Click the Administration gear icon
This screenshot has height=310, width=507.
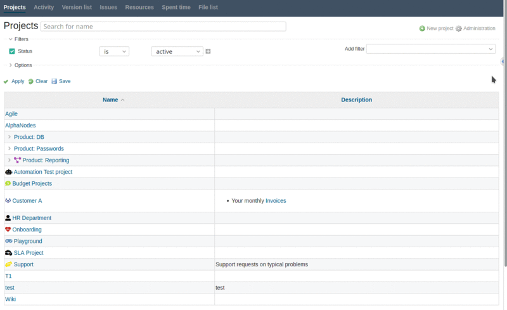[459, 29]
